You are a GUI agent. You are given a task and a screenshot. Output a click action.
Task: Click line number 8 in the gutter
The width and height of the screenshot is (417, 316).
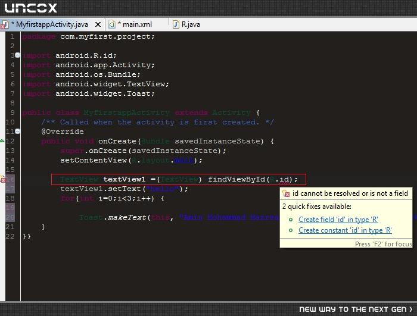(x=13, y=103)
